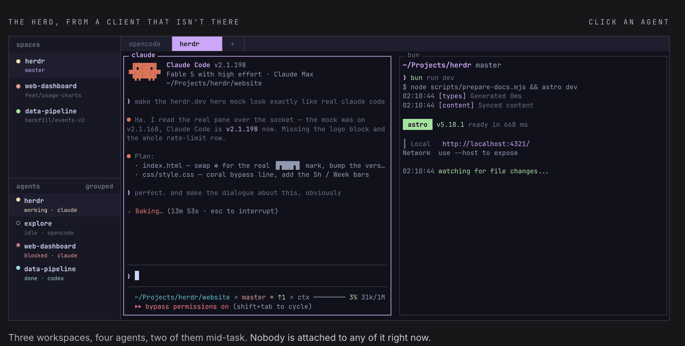Click the orange bullet before "Plan:"
Image resolution: width=685 pixels, height=346 pixels.
pos(129,156)
